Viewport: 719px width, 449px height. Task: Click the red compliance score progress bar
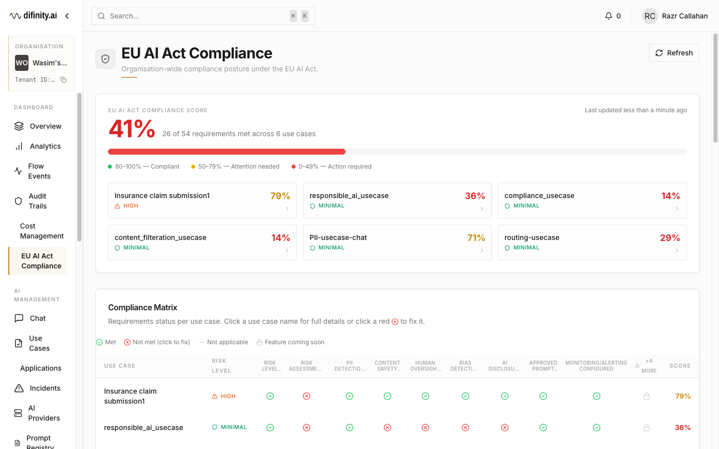coord(227,152)
